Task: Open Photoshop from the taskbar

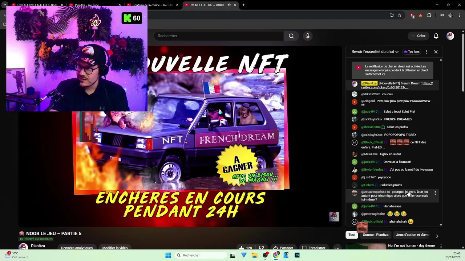Action: pos(297,255)
